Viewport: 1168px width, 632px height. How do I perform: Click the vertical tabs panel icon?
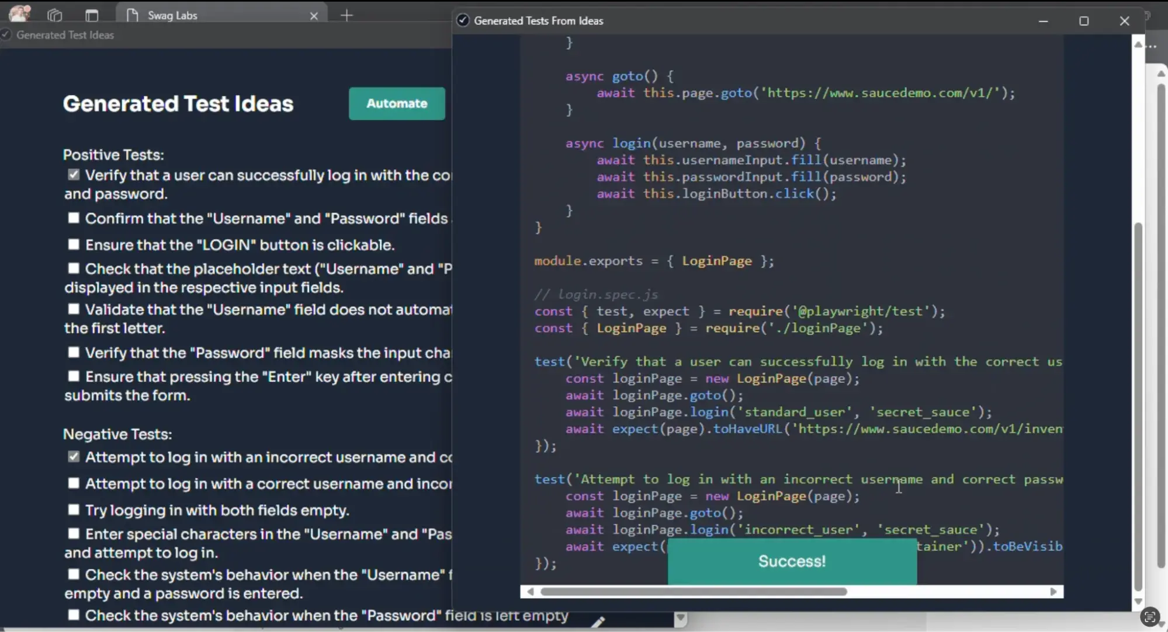click(x=92, y=15)
